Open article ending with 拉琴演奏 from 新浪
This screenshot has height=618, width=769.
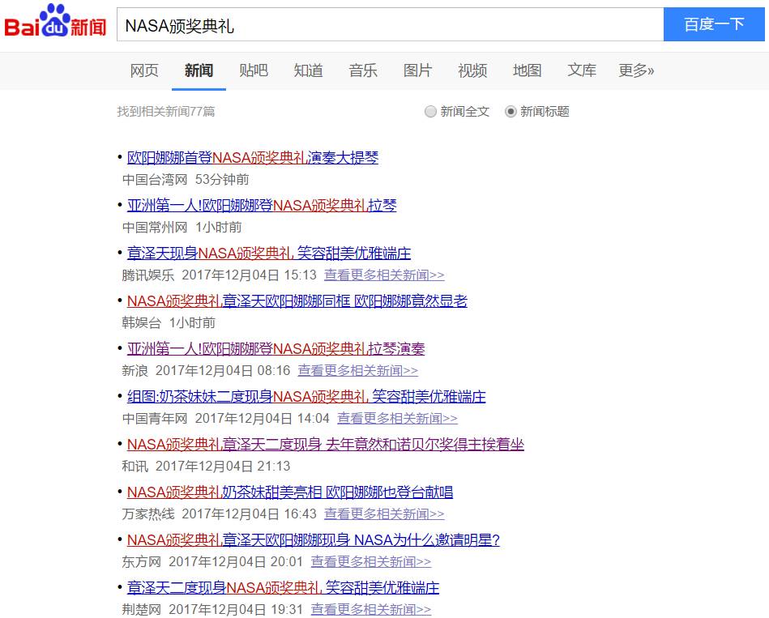276,348
